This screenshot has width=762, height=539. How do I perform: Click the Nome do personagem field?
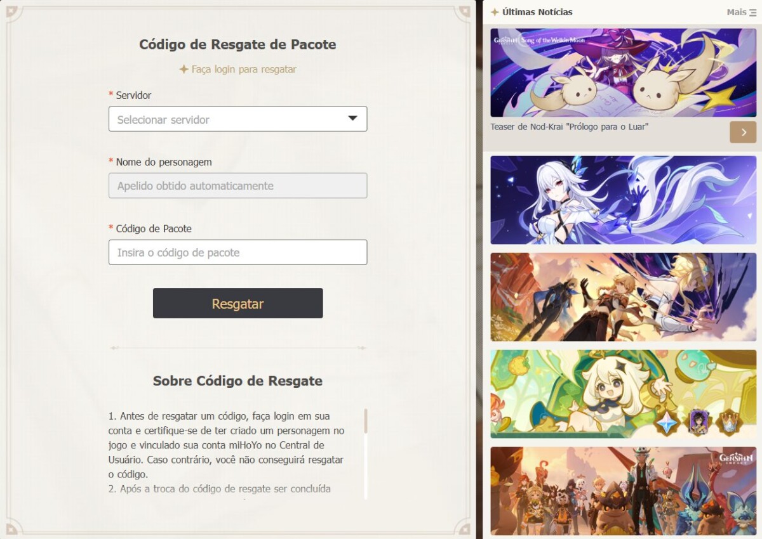pyautogui.click(x=237, y=185)
